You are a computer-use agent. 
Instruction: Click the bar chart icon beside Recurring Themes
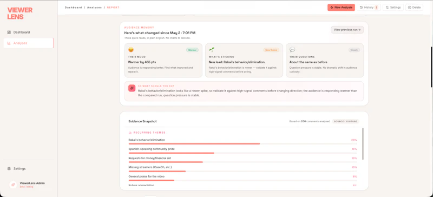pyautogui.click(x=130, y=133)
